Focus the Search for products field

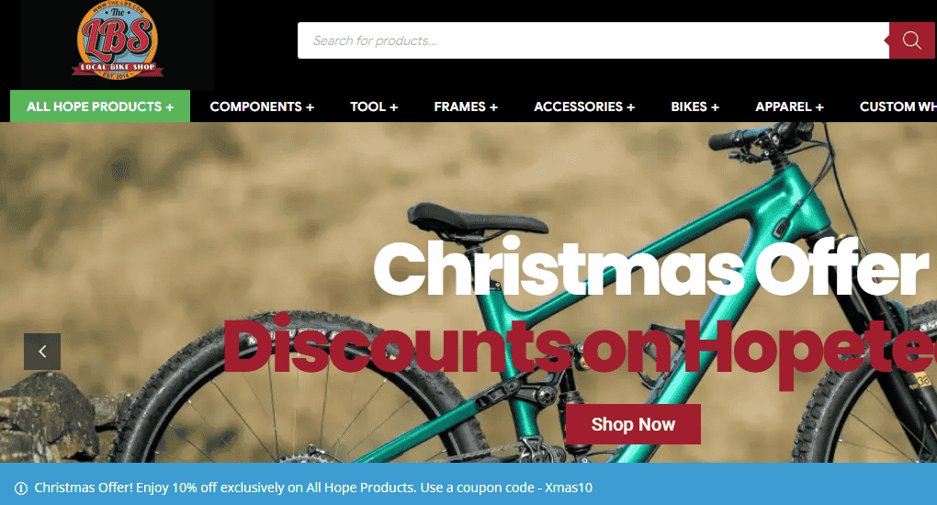point(593,40)
